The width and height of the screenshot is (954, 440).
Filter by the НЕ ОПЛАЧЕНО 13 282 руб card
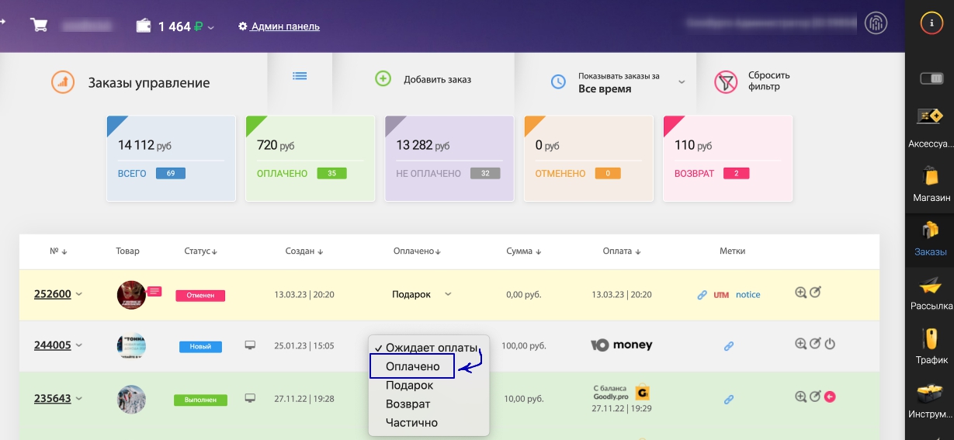449,158
